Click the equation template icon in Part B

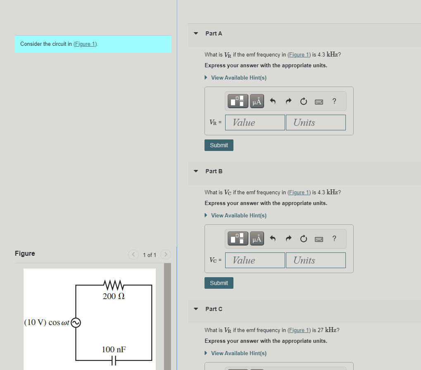click(x=237, y=238)
